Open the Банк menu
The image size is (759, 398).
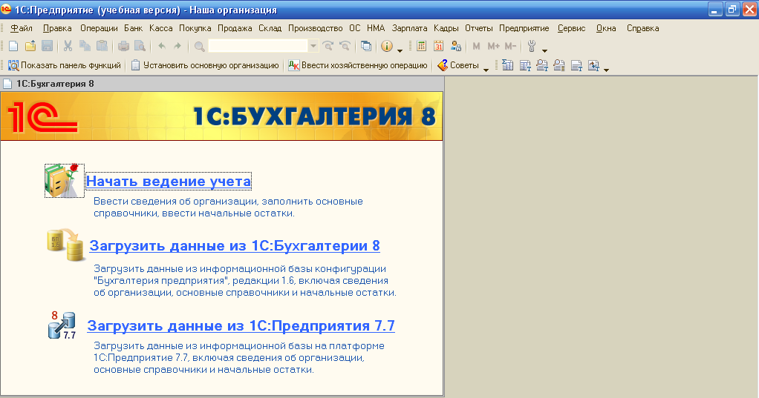click(133, 28)
